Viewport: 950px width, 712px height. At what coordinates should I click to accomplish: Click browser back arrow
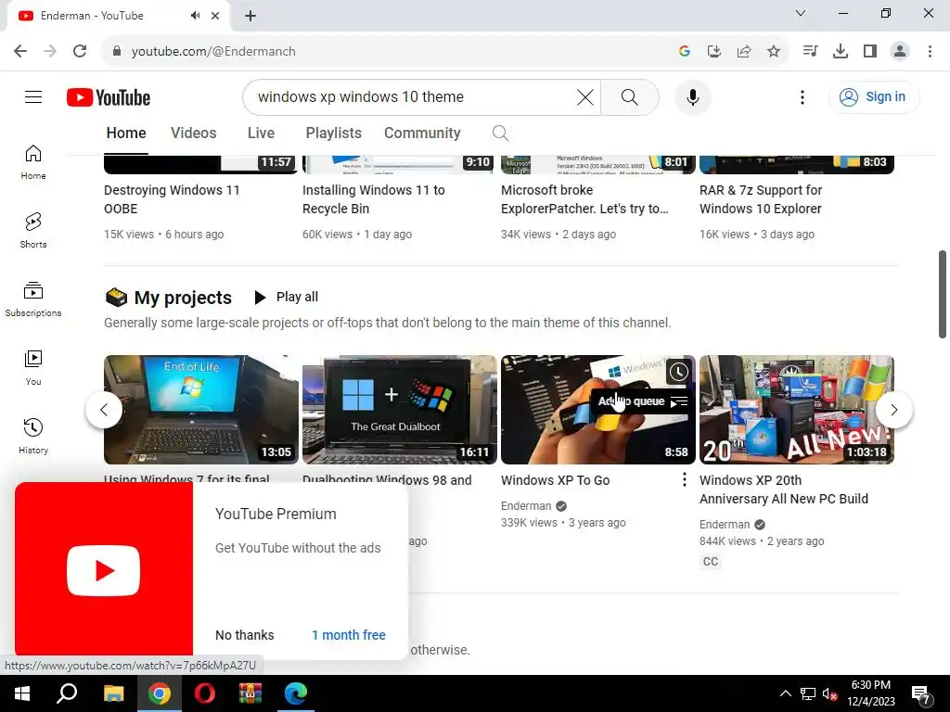pos(20,52)
